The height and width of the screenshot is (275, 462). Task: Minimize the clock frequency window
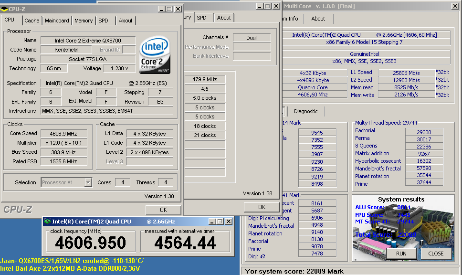point(212,222)
